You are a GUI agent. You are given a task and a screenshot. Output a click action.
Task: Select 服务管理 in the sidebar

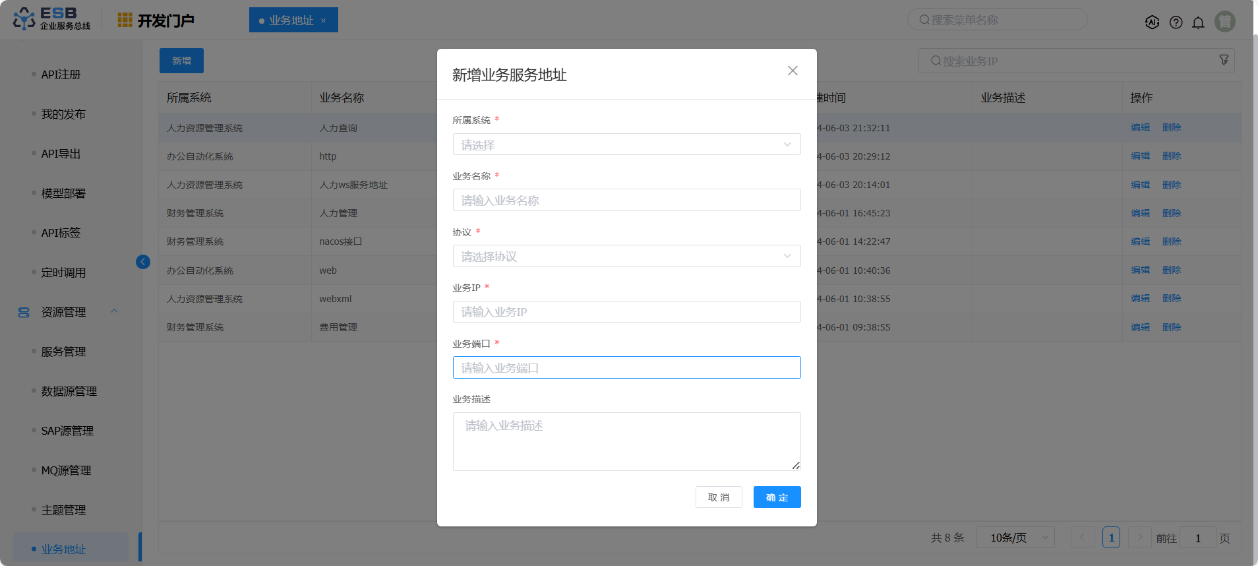coord(63,352)
